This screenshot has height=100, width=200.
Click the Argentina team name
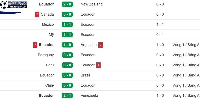tap(89, 45)
